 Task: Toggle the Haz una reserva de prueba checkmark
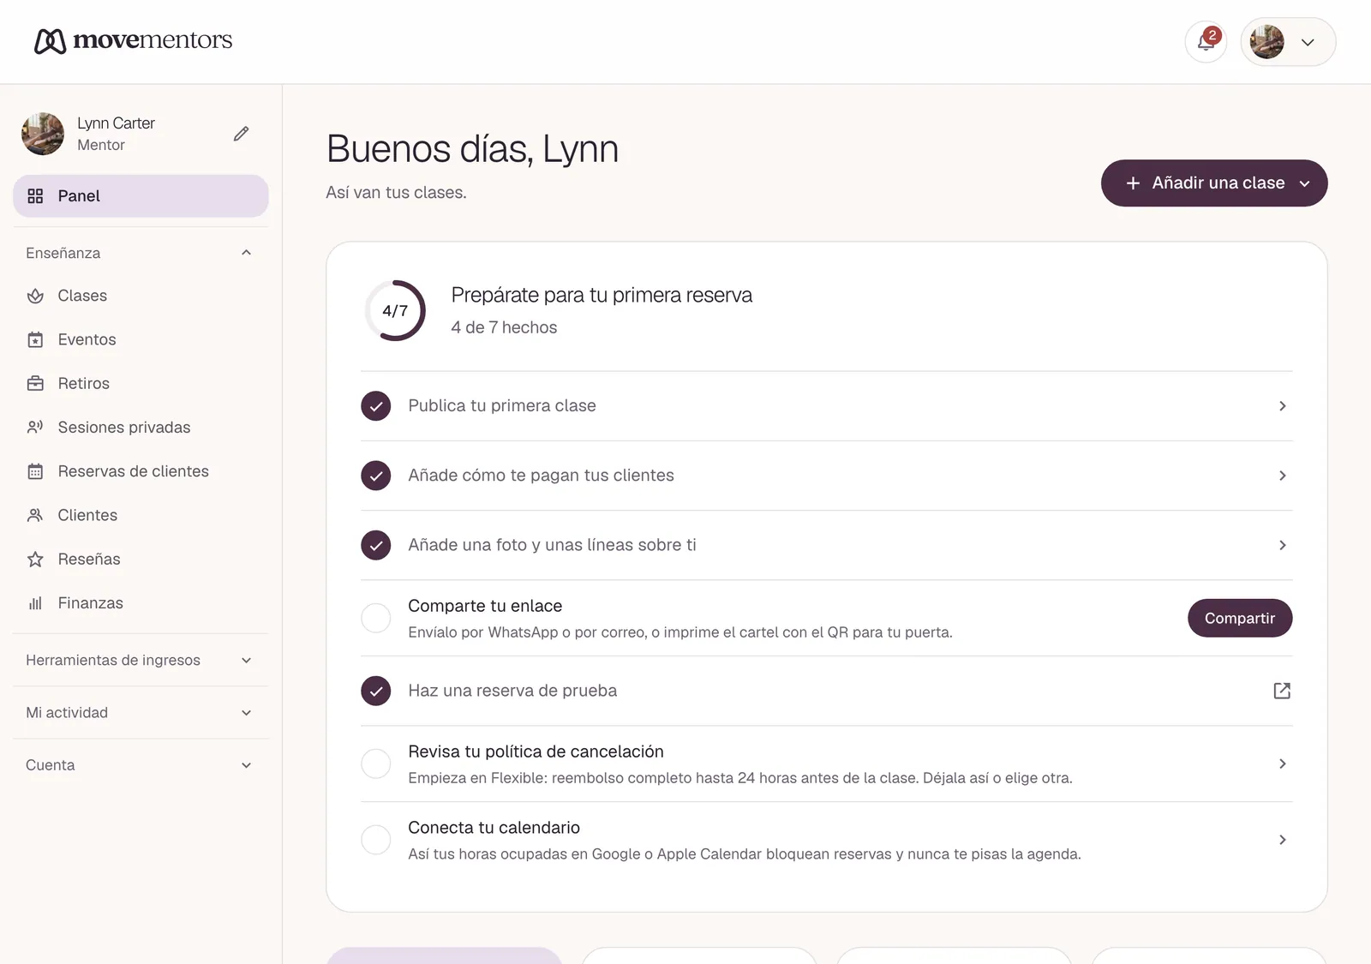376,691
